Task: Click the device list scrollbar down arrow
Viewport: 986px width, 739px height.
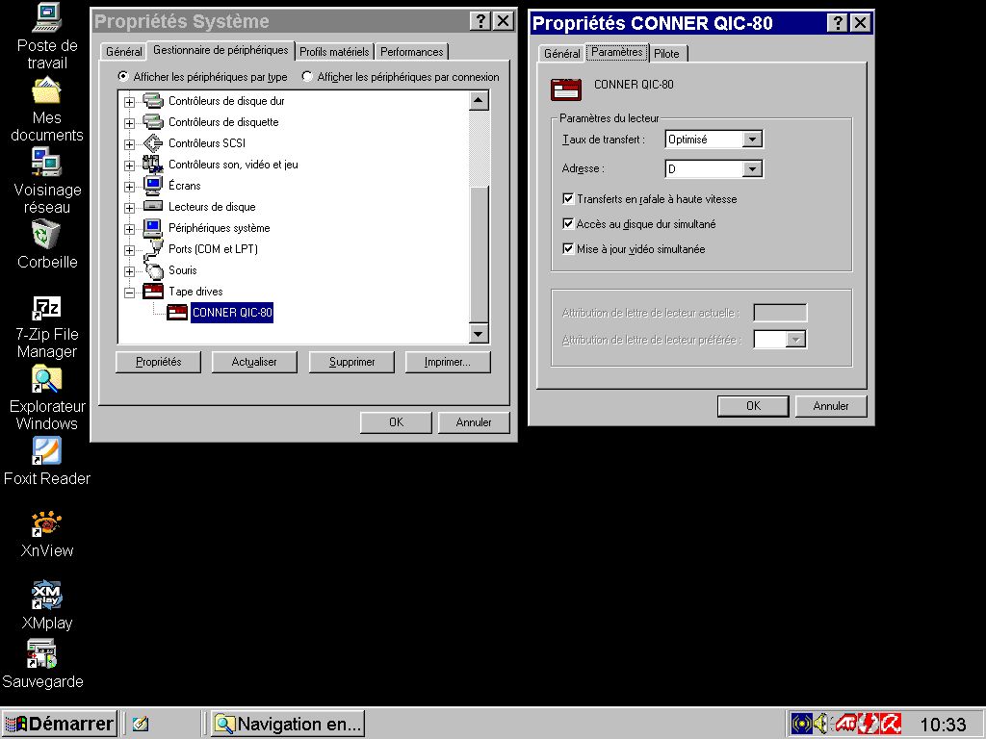Action: click(479, 334)
